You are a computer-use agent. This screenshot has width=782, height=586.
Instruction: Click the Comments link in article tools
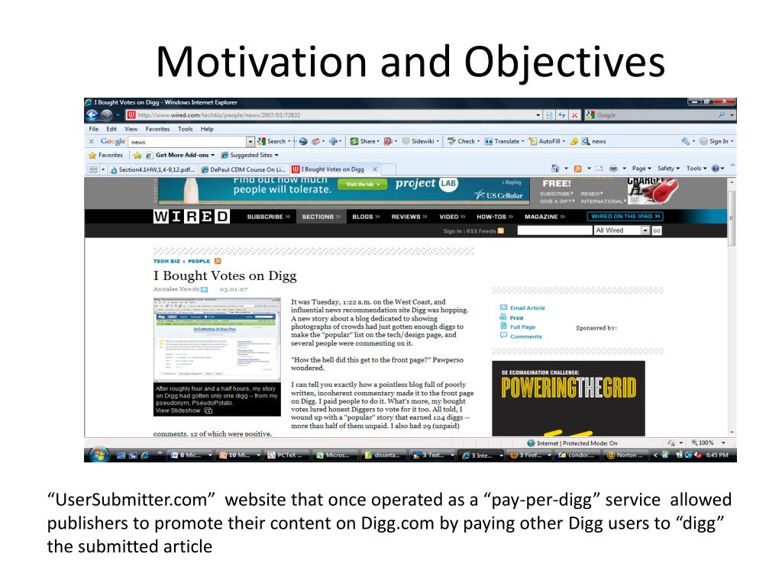525,336
